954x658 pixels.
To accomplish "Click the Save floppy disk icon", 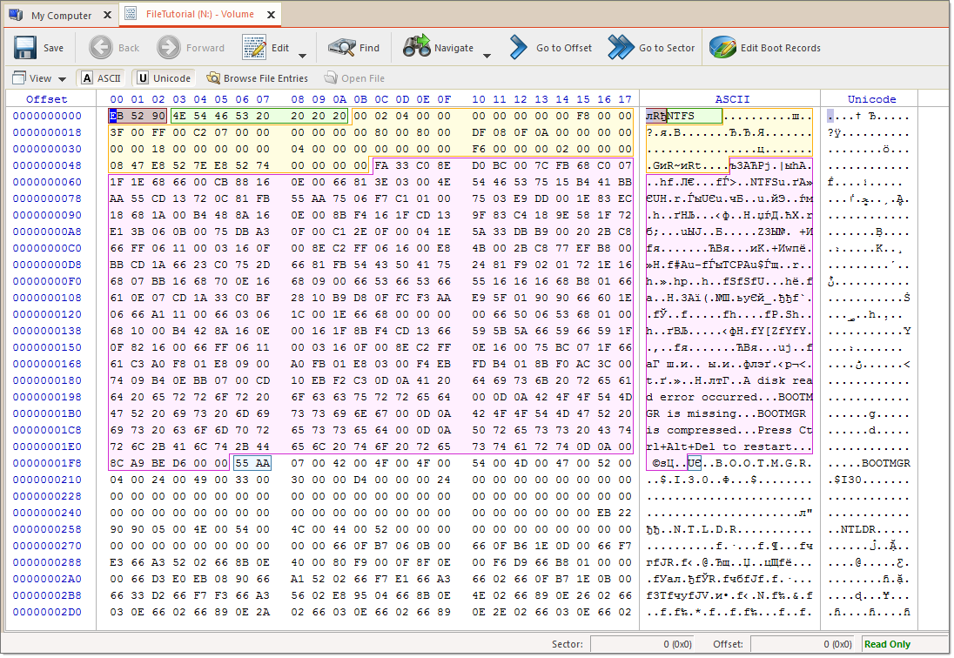I will click(x=24, y=48).
